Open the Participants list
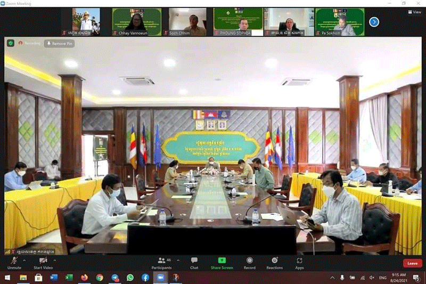This screenshot has height=284, width=426. click(161, 260)
